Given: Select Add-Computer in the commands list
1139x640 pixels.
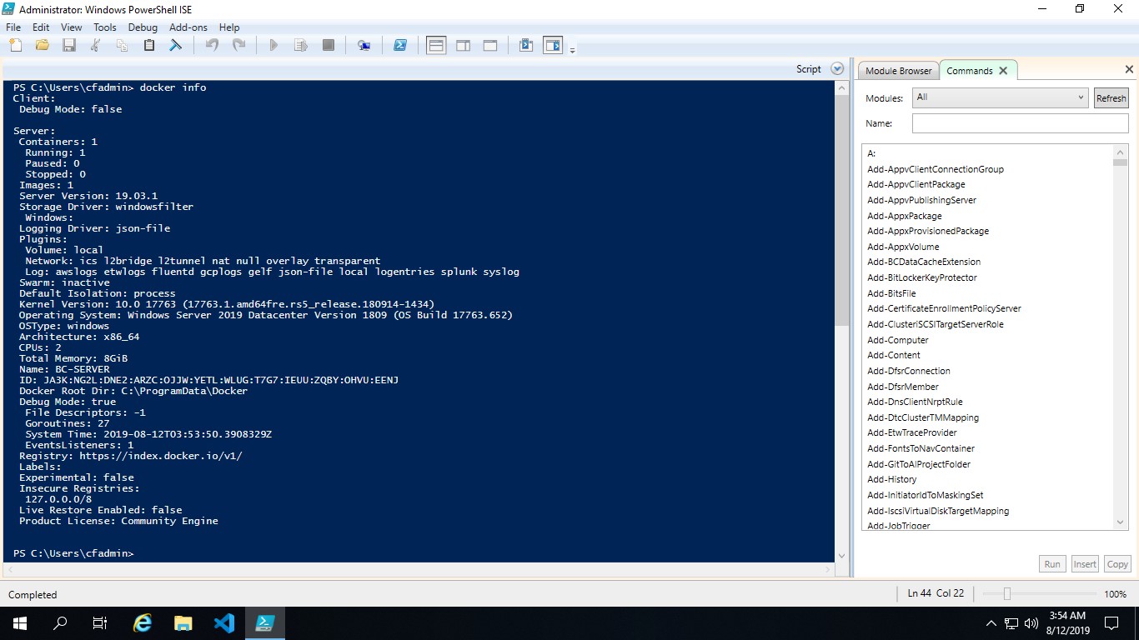Looking at the screenshot, I should (x=897, y=340).
